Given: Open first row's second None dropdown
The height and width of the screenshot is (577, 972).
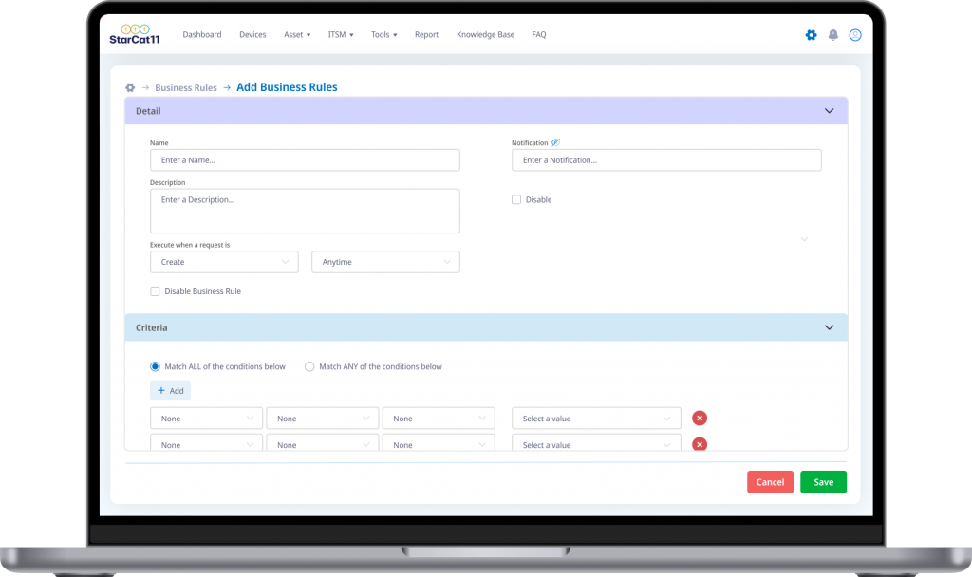Looking at the screenshot, I should 323,419.
